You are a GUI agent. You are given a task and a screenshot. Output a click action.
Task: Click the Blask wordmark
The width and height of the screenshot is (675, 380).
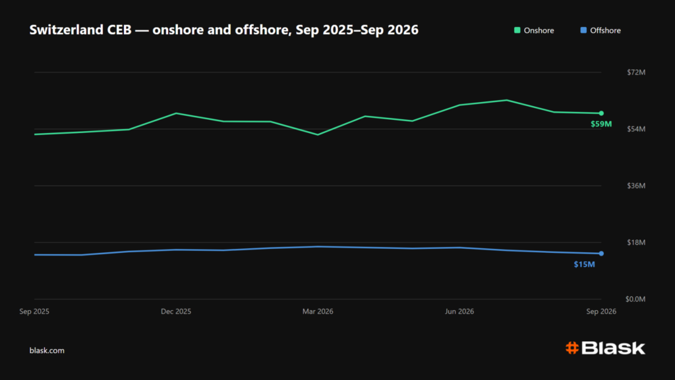614,348
